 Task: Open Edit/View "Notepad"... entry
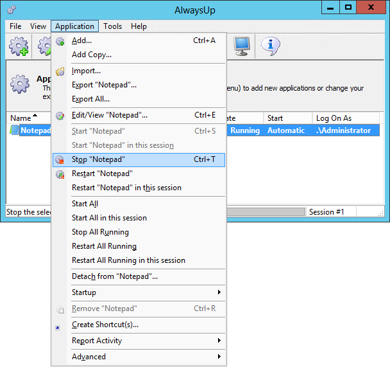click(139, 115)
